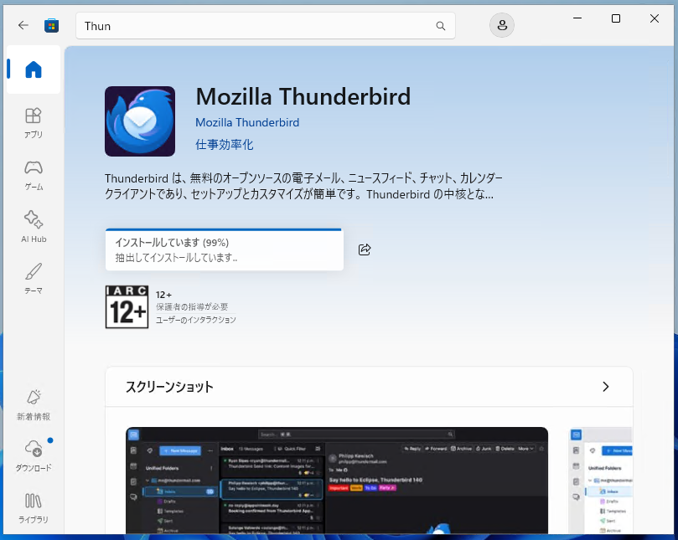The height and width of the screenshot is (540, 678).
Task: Click the Thunderbird app logo
Action: (140, 121)
